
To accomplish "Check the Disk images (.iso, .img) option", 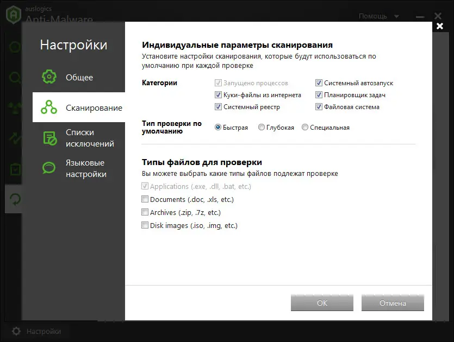I will click(145, 225).
